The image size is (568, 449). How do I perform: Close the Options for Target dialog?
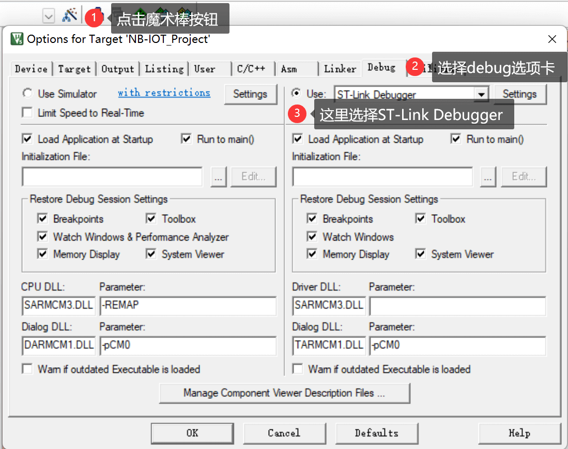[552, 39]
